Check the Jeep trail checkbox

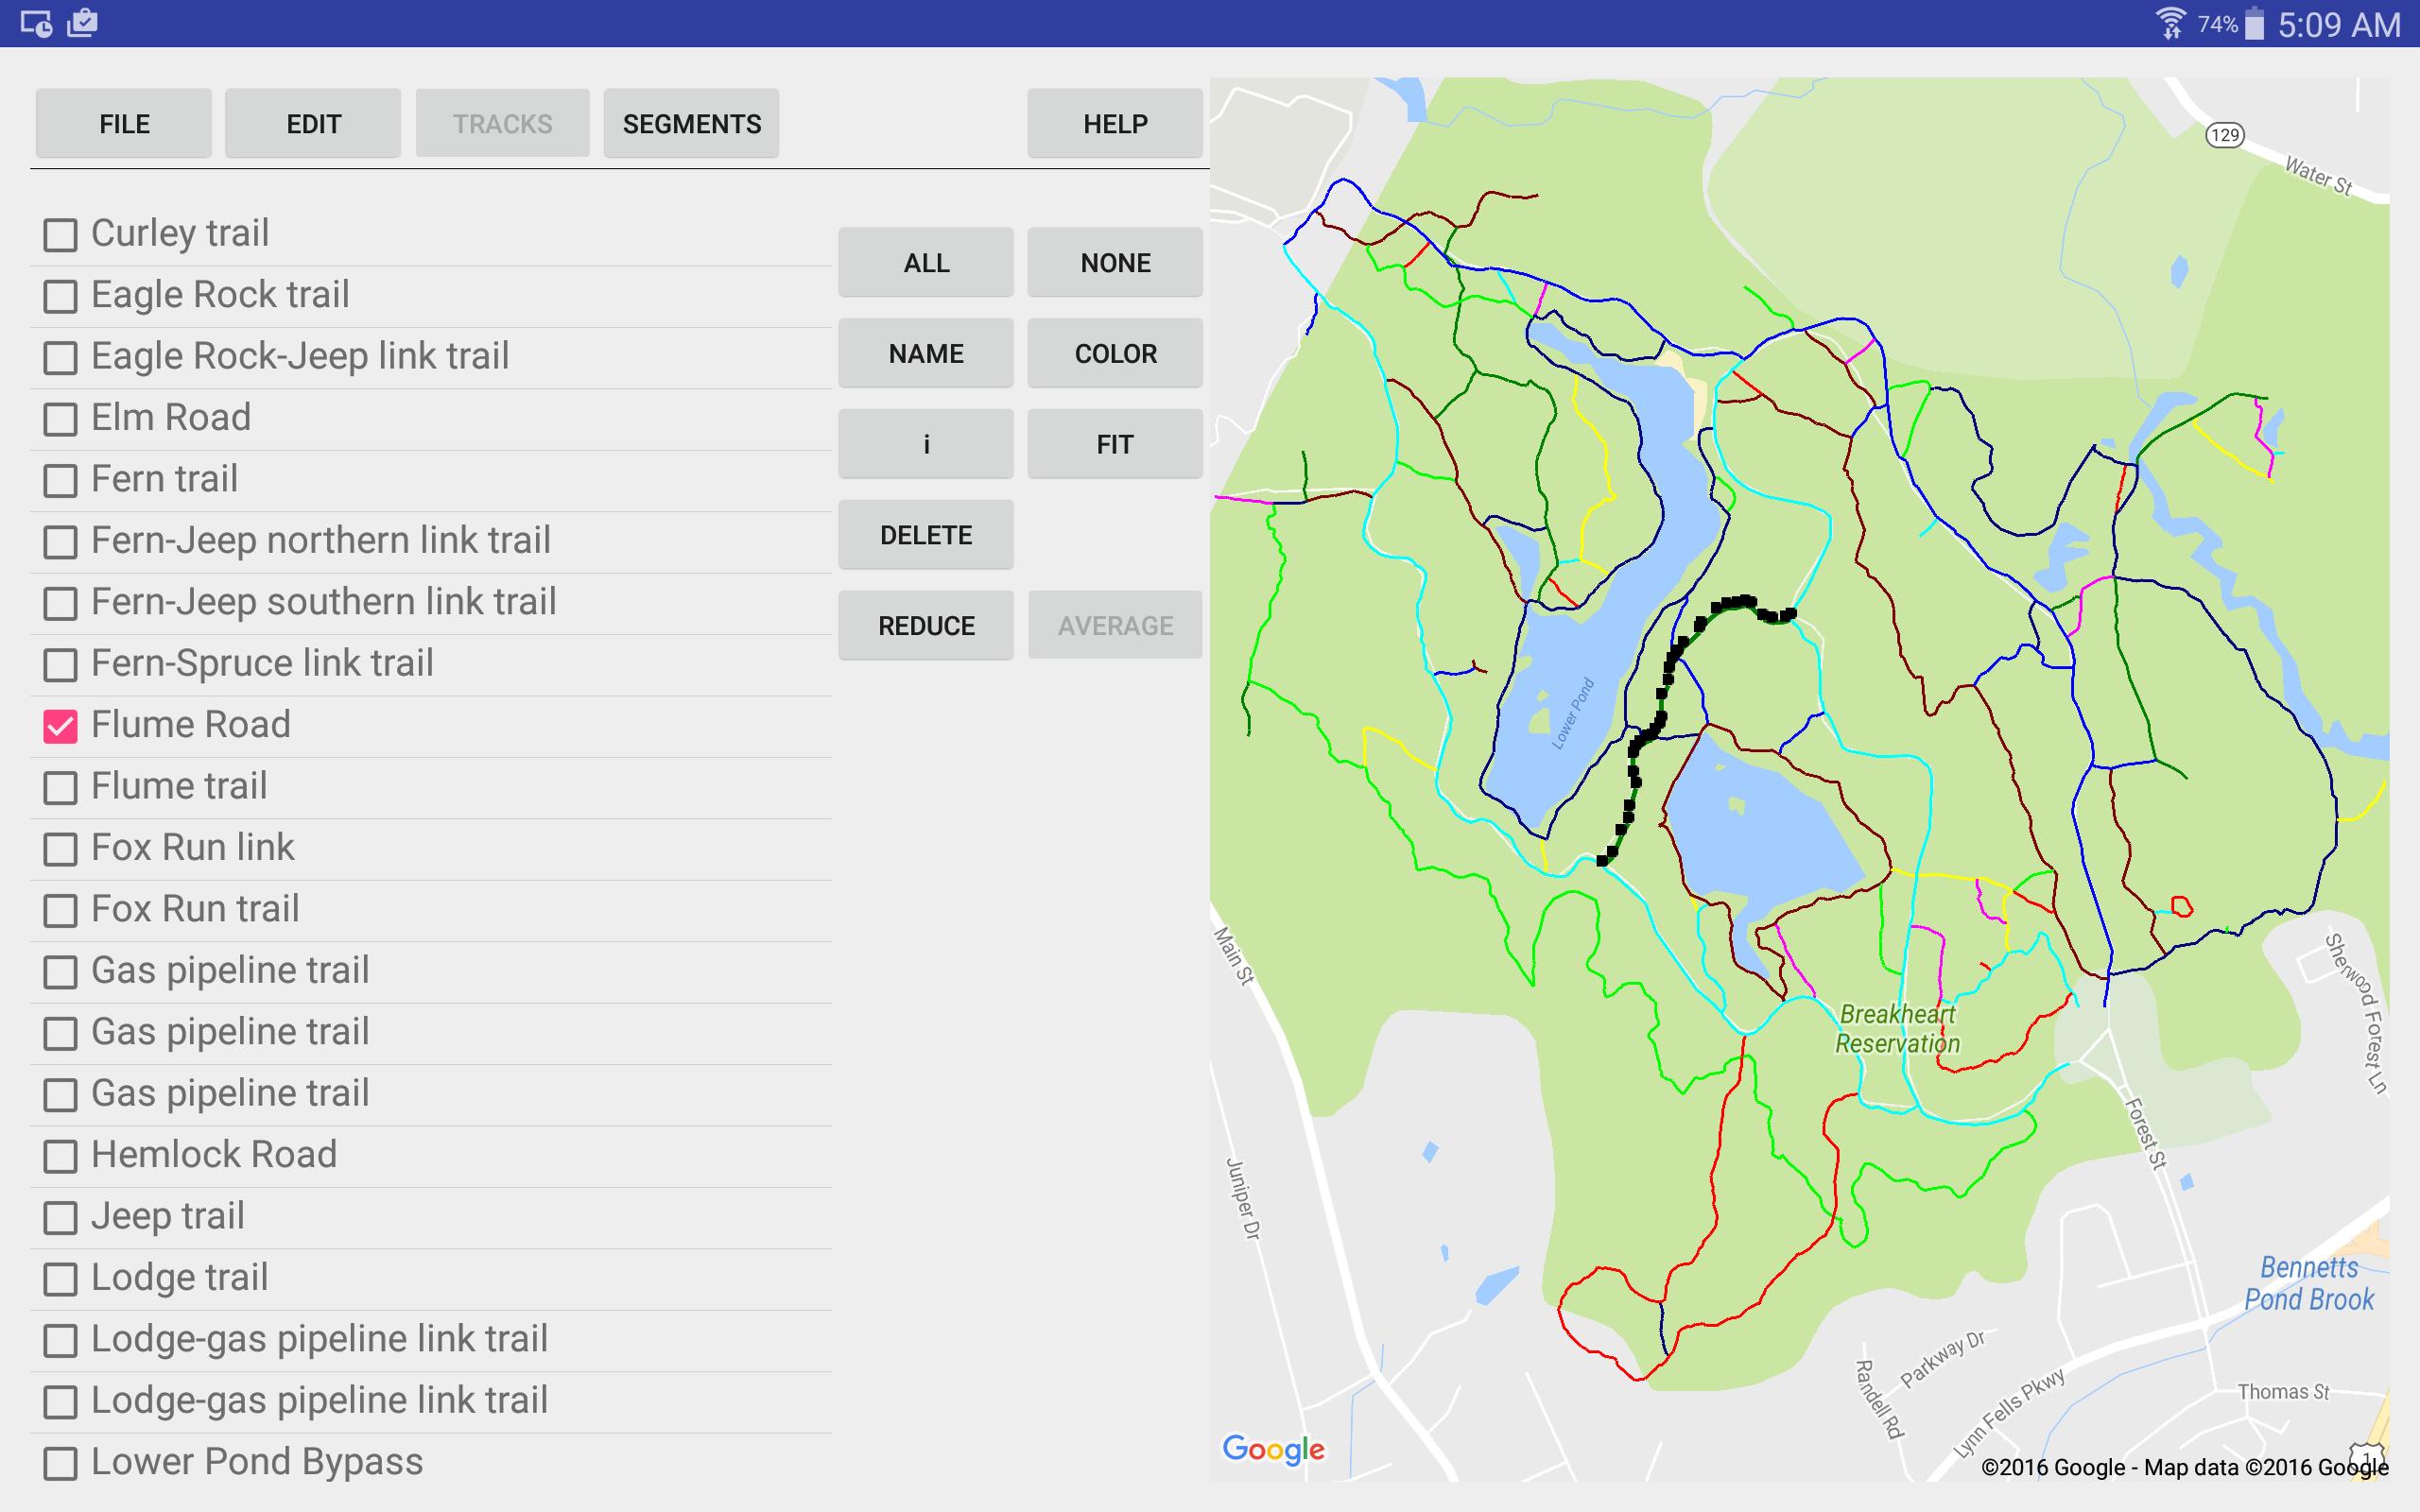tap(60, 1217)
